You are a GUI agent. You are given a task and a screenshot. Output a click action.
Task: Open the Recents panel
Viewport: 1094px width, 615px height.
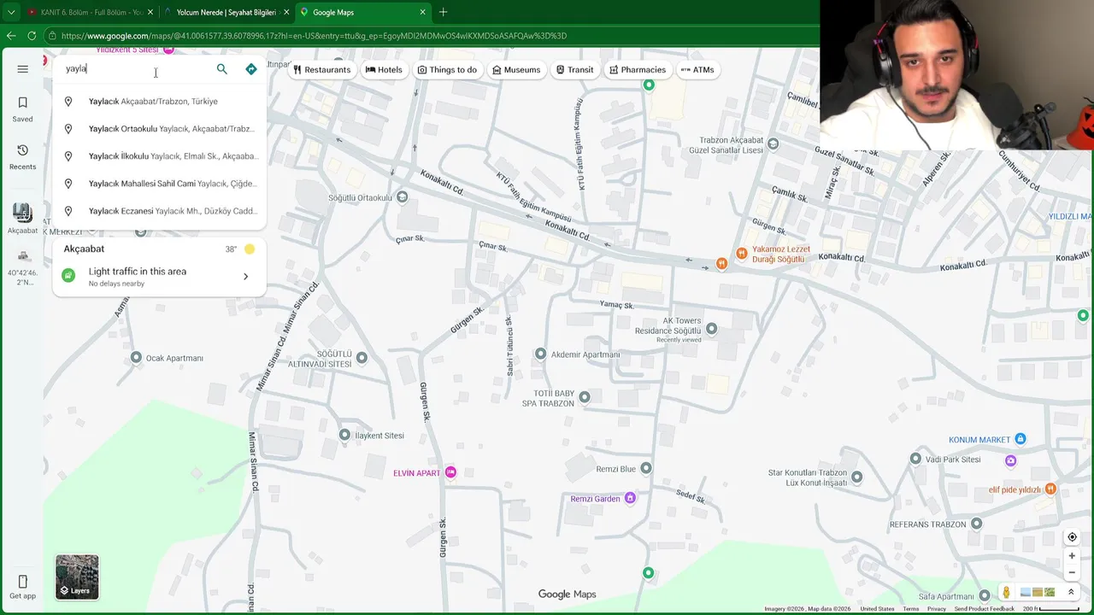(23, 157)
